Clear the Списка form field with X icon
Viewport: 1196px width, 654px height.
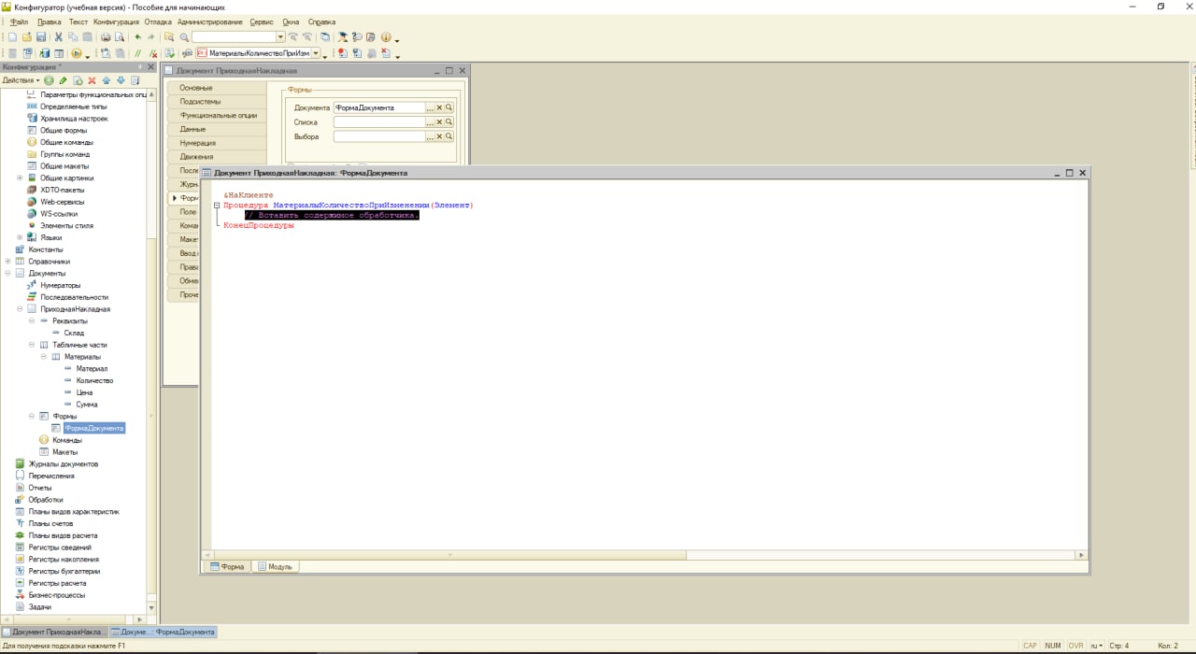pos(440,122)
